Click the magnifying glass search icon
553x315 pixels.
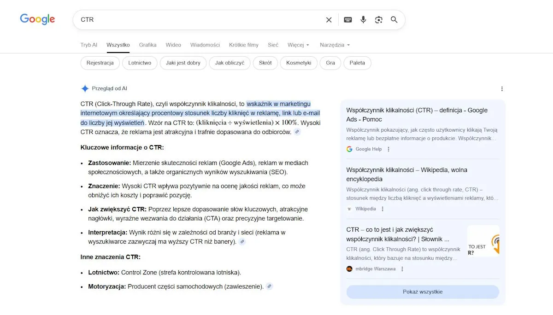394,20
